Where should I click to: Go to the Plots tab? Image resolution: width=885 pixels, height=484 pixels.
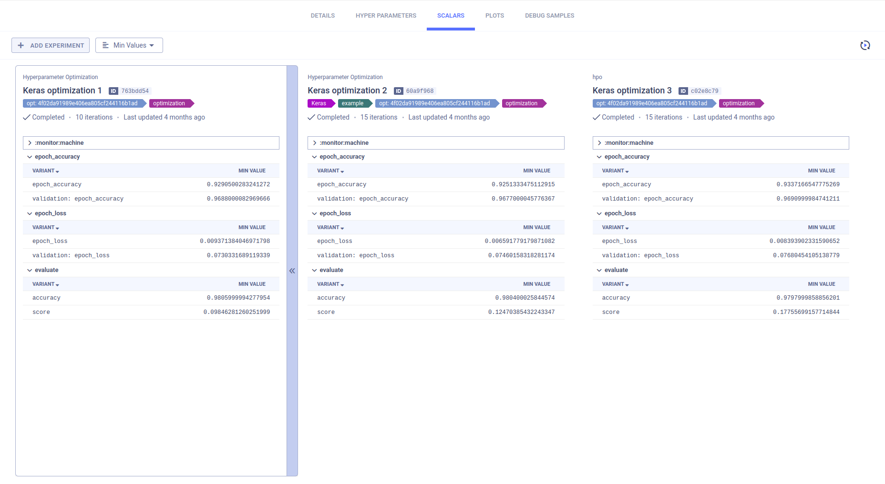click(494, 16)
